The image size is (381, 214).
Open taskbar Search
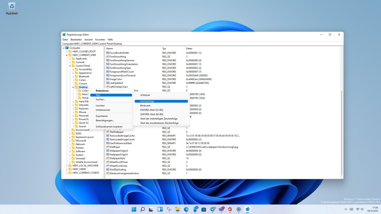(x=143, y=209)
